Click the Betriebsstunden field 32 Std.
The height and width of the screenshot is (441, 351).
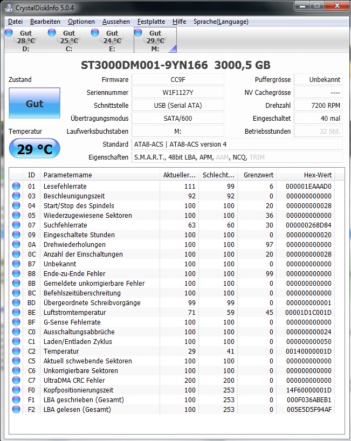point(318,132)
